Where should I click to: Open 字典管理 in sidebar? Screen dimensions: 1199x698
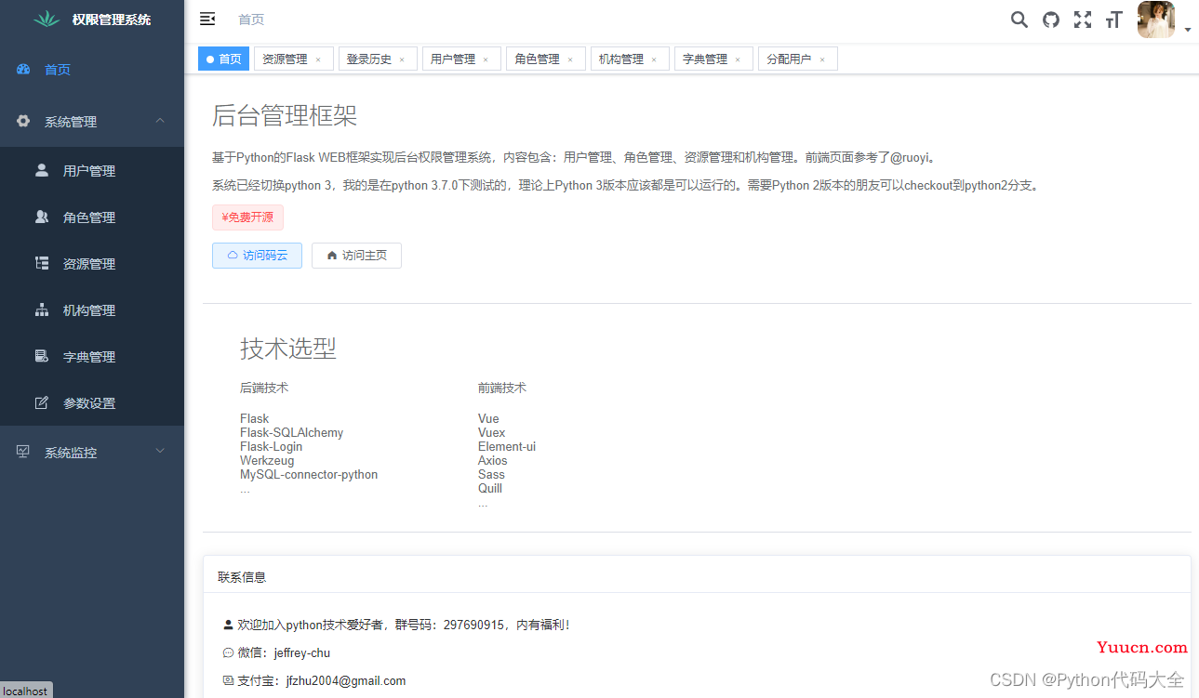pos(92,357)
